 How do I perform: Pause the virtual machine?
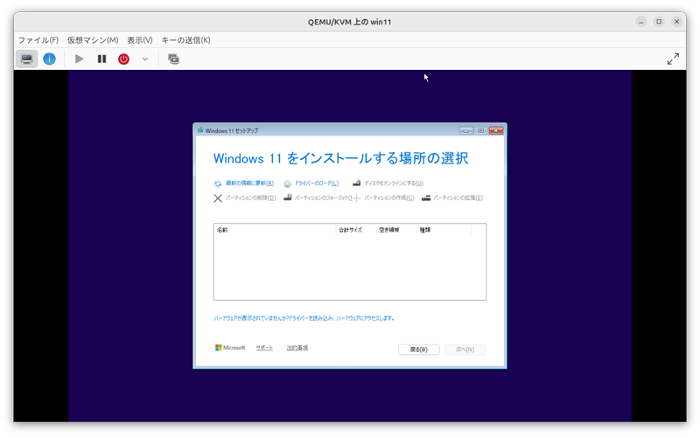pos(101,59)
